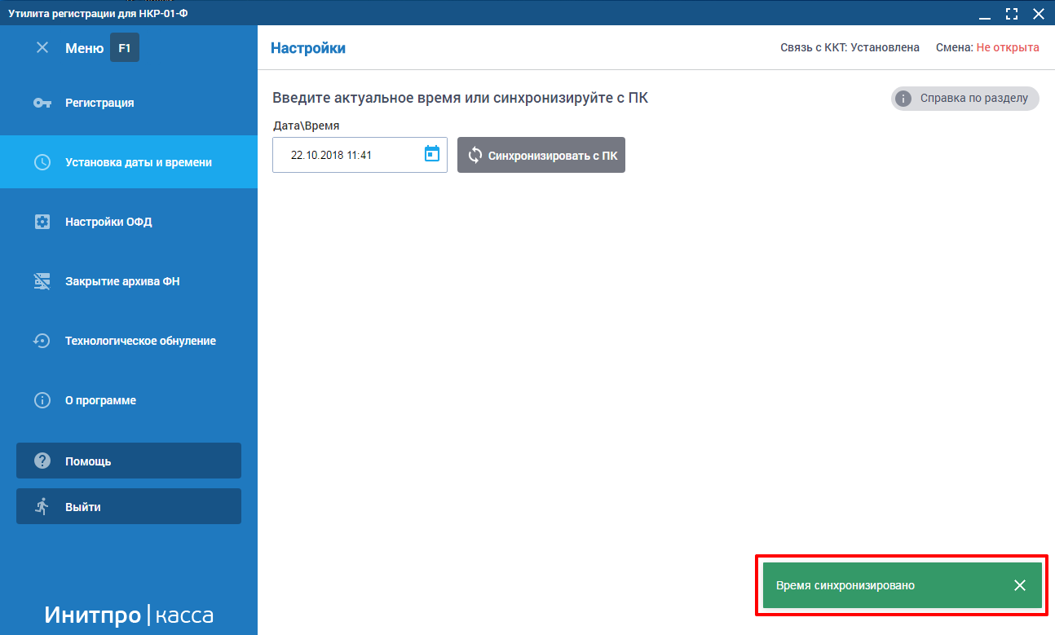Click the key icon beside Регистрация

point(42,103)
